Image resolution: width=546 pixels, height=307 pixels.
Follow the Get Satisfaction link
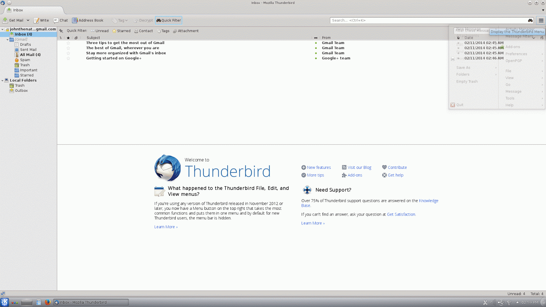pyautogui.click(x=401, y=215)
